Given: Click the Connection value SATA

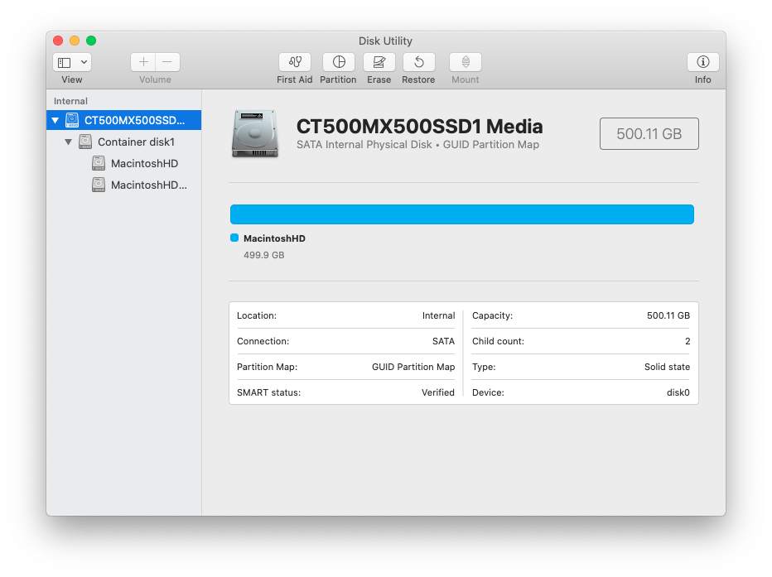Looking at the screenshot, I should (x=443, y=341).
